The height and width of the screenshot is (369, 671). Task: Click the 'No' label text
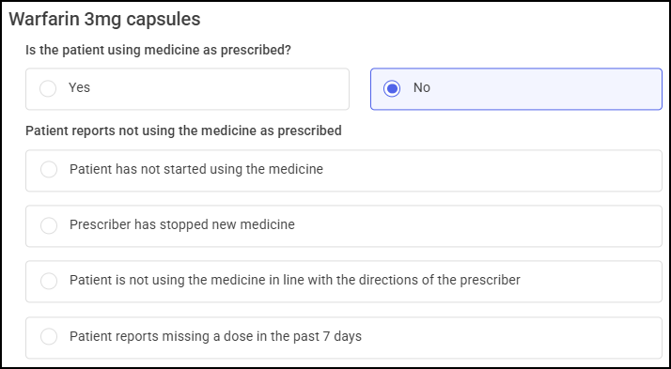pos(422,87)
